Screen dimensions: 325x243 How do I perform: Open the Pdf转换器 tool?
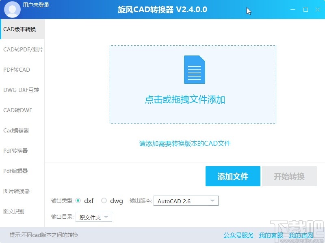[16, 151]
